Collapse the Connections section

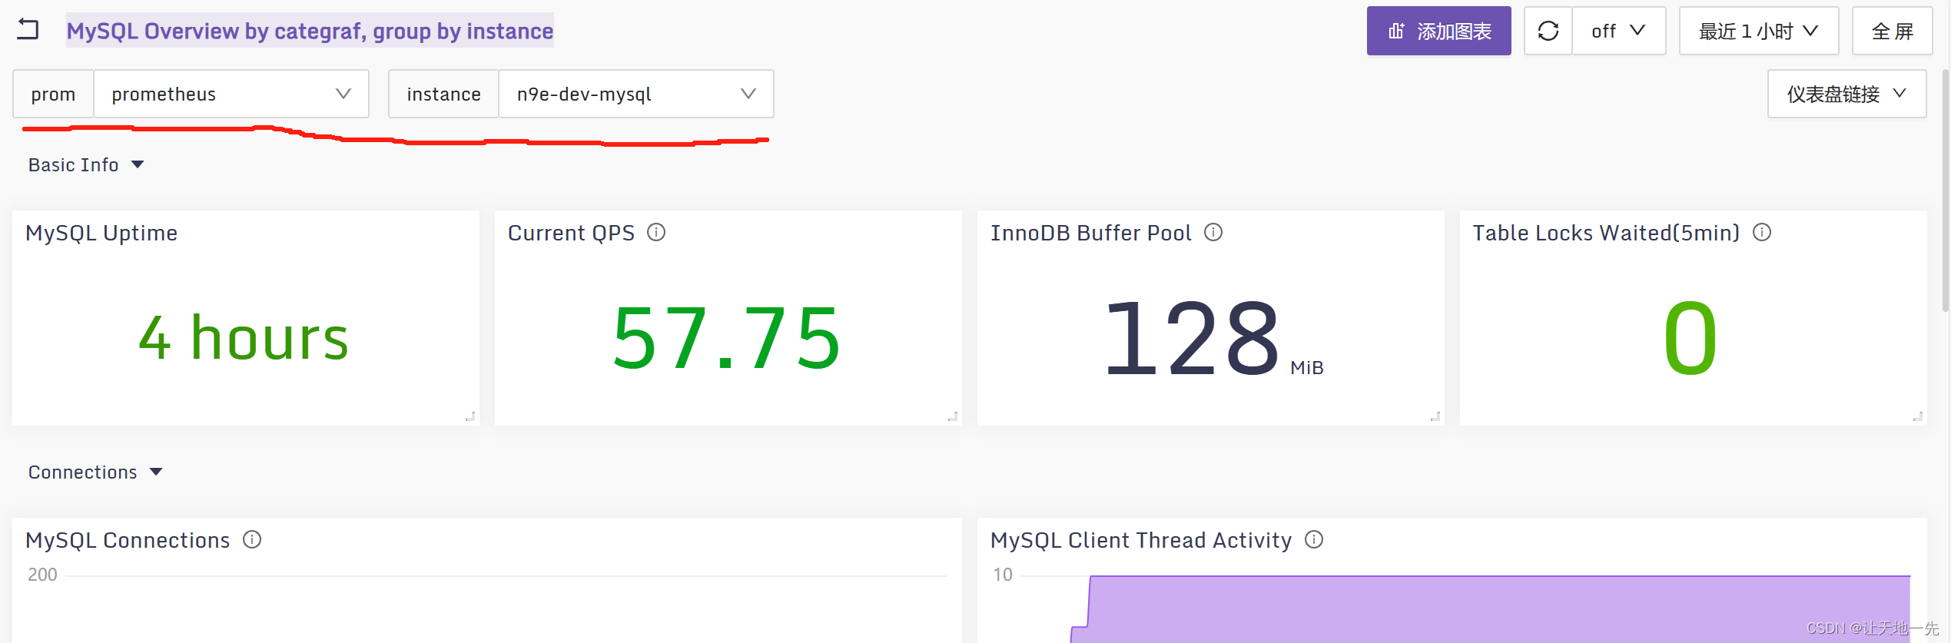(x=95, y=472)
